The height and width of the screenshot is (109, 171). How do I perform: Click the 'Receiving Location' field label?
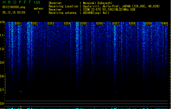click(63, 6)
